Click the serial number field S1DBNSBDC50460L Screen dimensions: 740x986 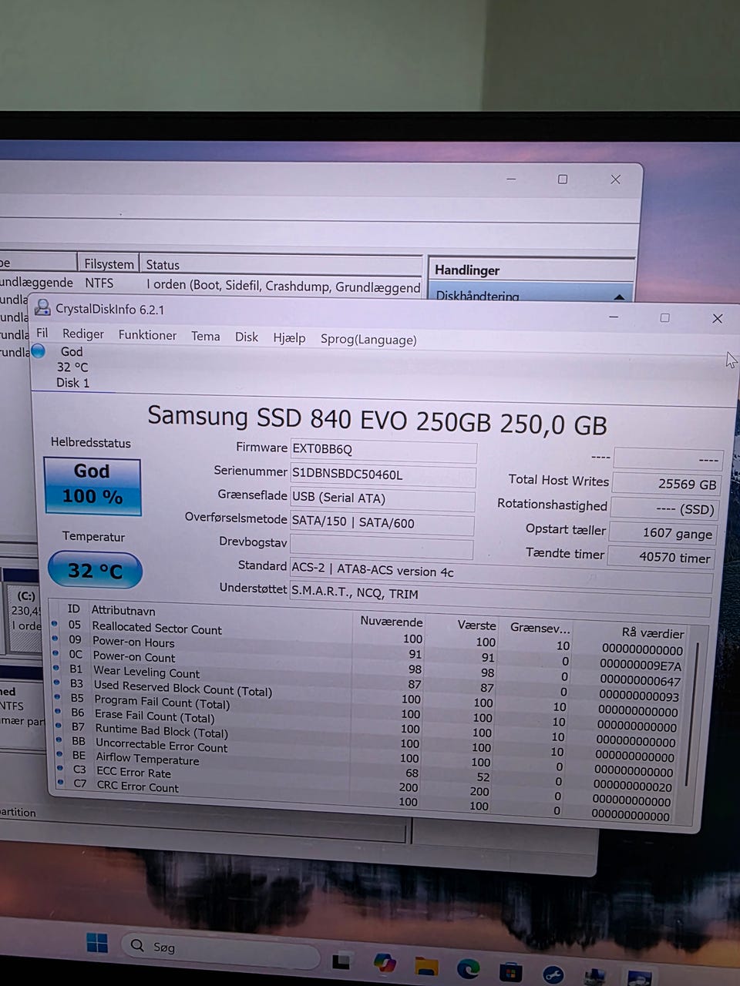382,475
